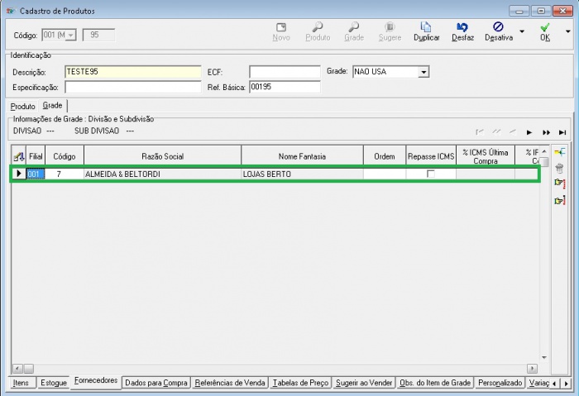Image resolution: width=579 pixels, height=396 pixels.
Task: Click the Duplicar toolbar icon
Action: click(x=426, y=28)
